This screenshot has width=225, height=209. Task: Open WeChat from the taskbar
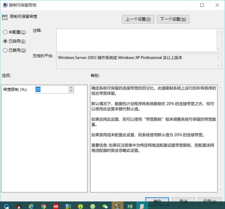click(x=105, y=206)
